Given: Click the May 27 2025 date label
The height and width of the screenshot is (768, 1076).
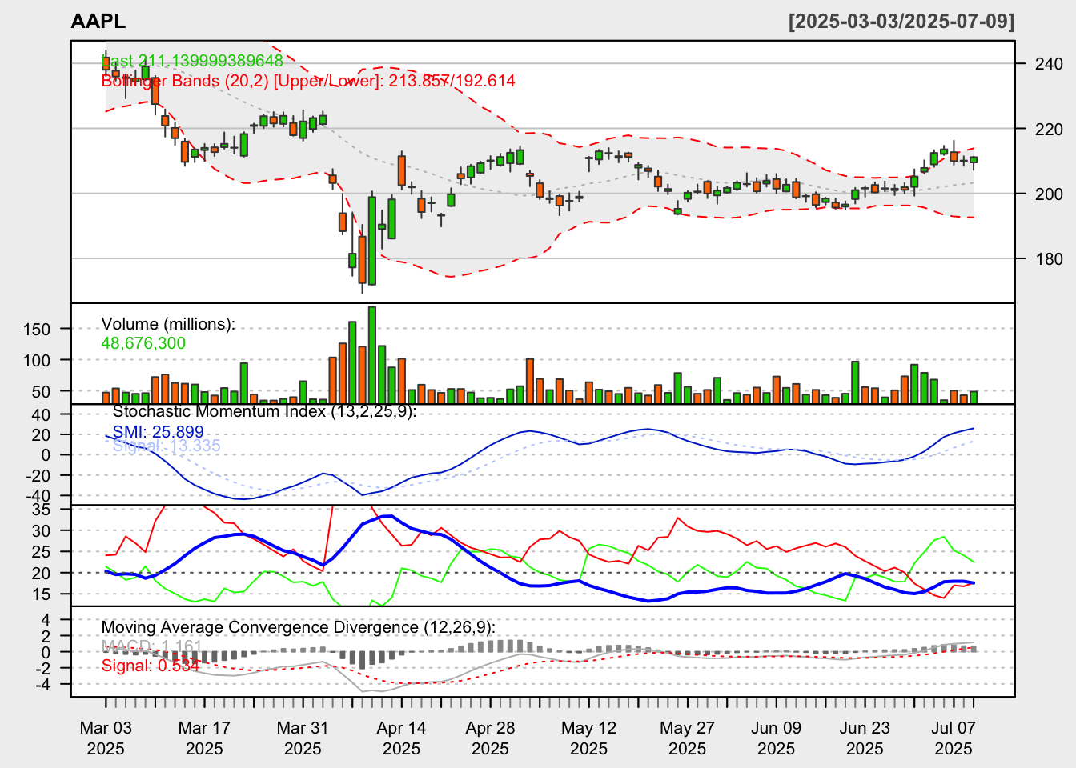Looking at the screenshot, I should (687, 738).
